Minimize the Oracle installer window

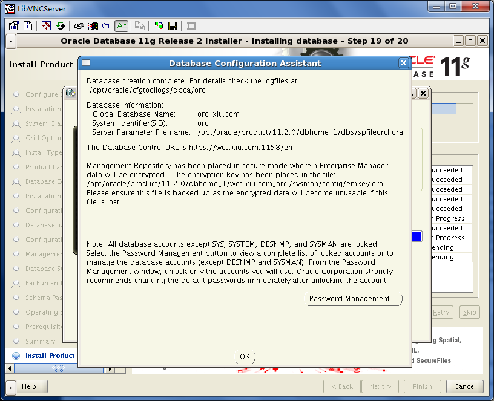(458, 41)
